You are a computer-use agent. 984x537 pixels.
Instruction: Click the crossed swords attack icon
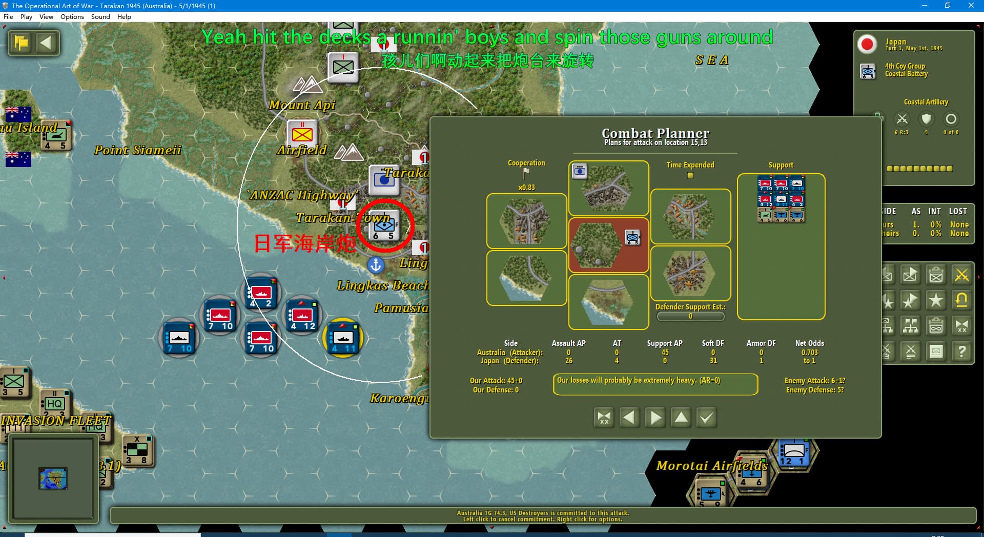pos(961,275)
